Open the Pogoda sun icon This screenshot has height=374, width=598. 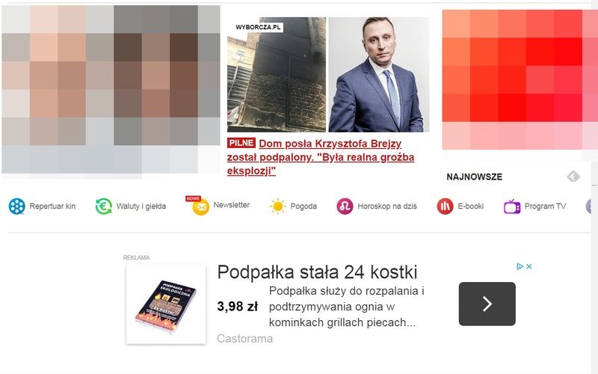click(277, 206)
